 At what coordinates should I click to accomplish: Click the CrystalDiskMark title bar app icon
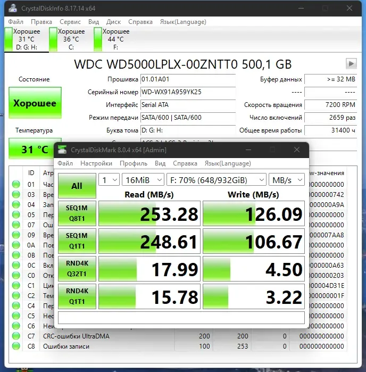62,150
